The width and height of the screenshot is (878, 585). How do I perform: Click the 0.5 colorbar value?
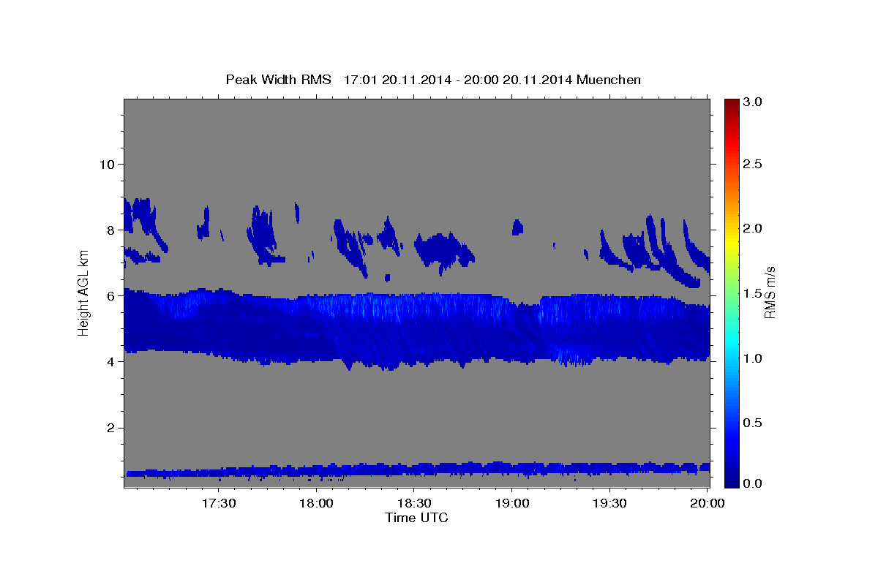pos(753,423)
